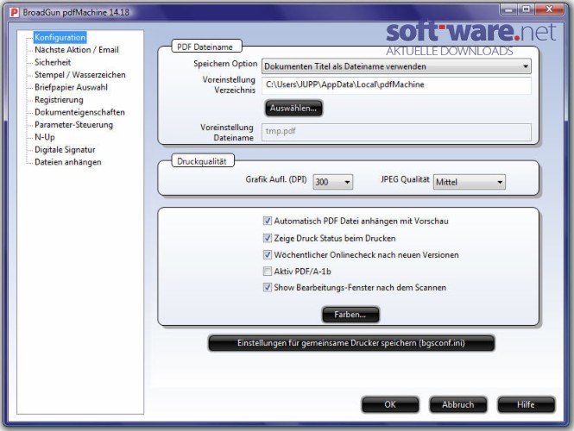The width and height of the screenshot is (574, 431).
Task: Close the pdfMachine window
Action: (550, 9)
